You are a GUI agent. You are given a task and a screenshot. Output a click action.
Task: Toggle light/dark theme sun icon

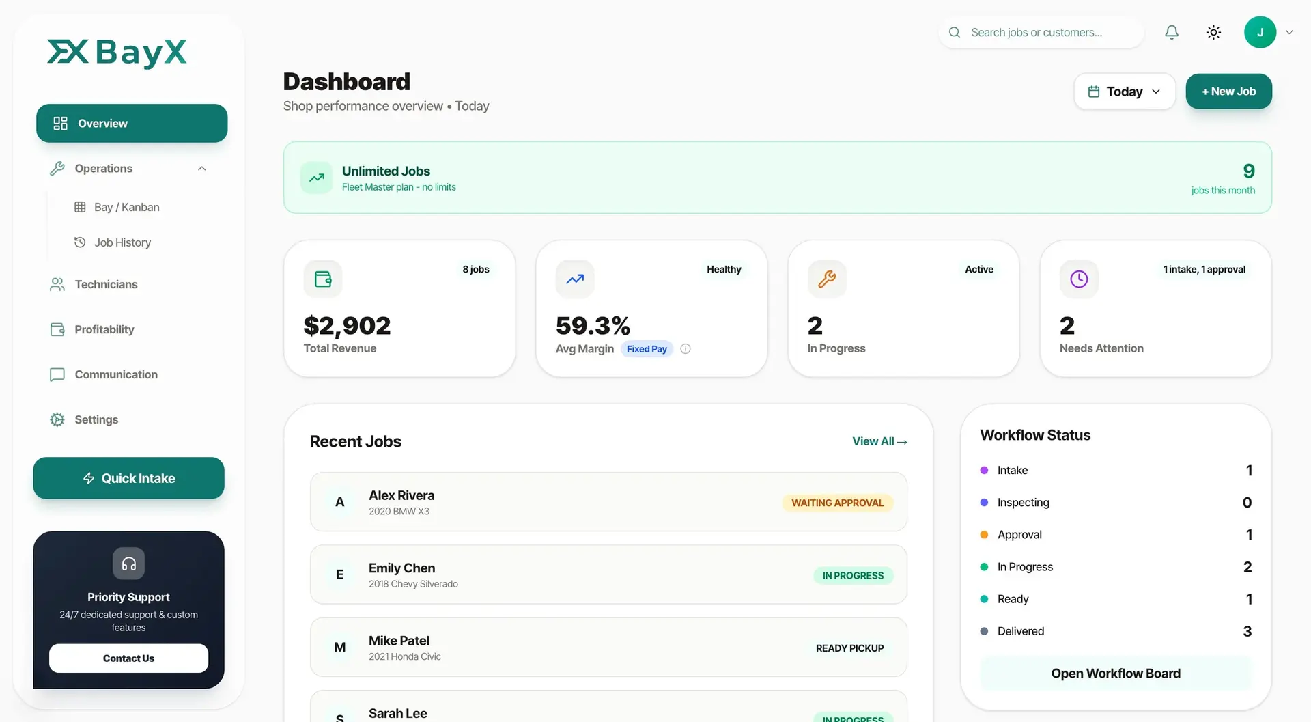point(1213,32)
